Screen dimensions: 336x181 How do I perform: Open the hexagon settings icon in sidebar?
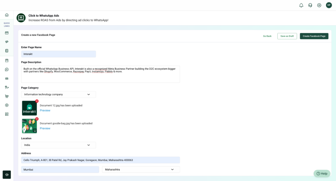pyautogui.click(x=7, y=105)
